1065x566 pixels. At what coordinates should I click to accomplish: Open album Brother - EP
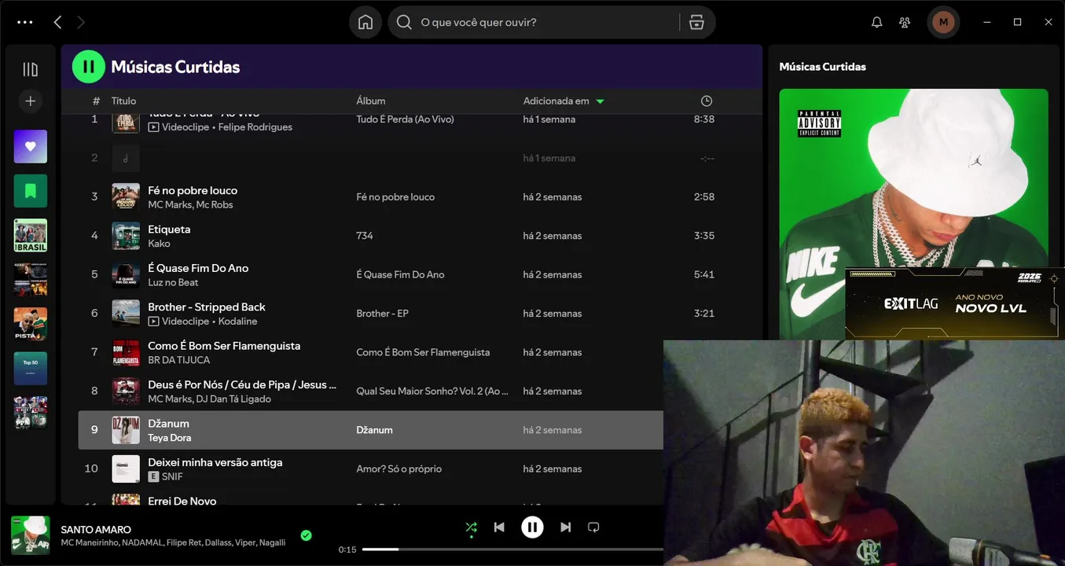pos(382,313)
